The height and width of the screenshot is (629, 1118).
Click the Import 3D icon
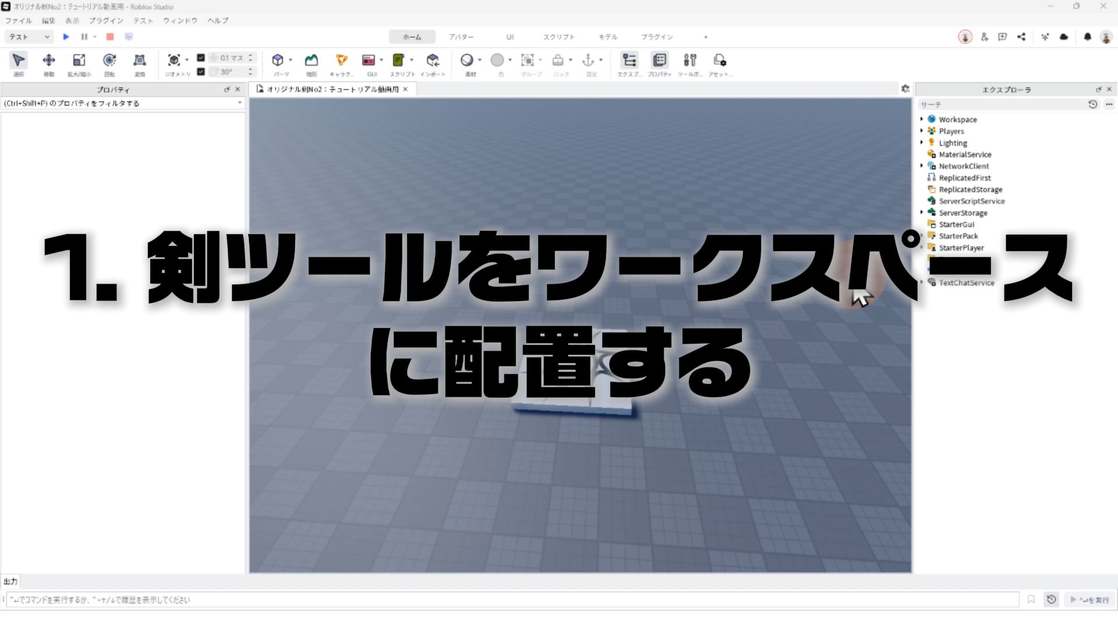tap(433, 61)
